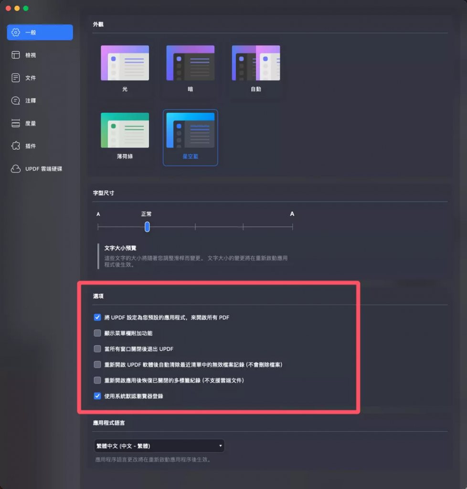Click the 應用程式語言 heading text
Screen dimensions: 467x489
109,423
